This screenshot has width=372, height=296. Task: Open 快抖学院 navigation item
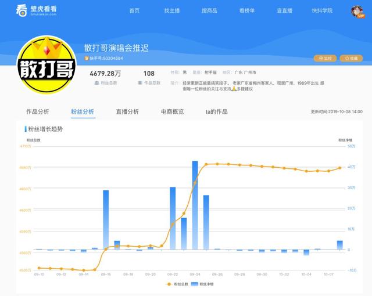click(322, 10)
